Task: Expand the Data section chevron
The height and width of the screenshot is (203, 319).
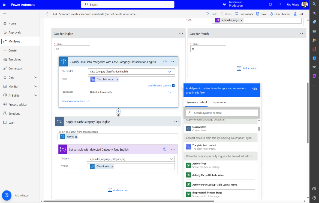Action: point(36,77)
